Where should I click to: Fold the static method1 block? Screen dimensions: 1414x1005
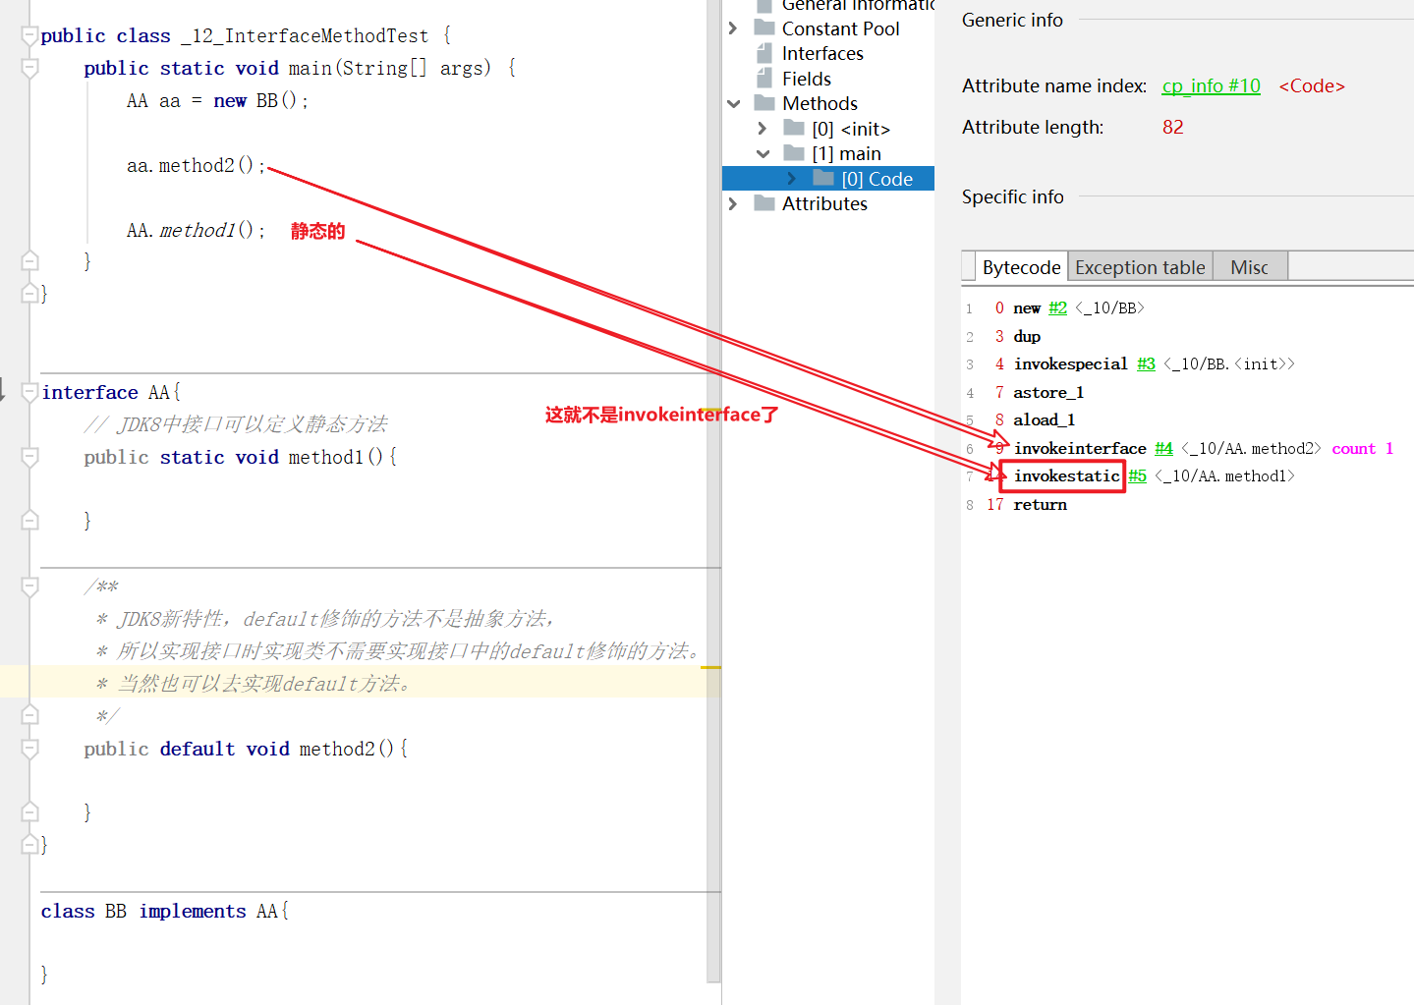[29, 458]
